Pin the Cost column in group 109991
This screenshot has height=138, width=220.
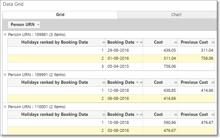click(x=175, y=82)
